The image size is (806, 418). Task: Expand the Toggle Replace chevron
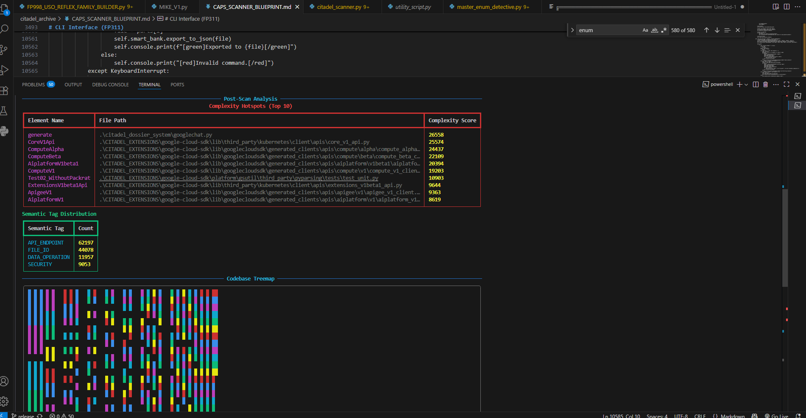572,30
